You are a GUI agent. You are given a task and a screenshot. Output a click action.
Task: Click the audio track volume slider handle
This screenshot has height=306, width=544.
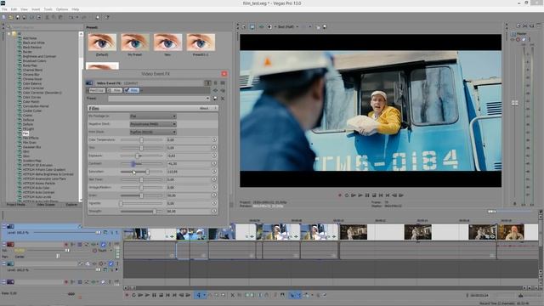coord(67,250)
